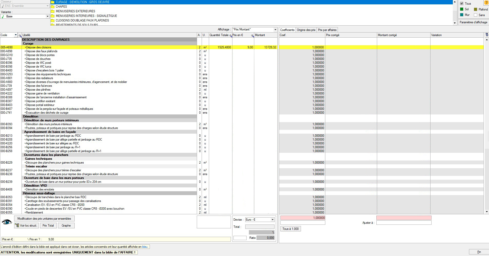Image resolution: width=489 pixels, height=256 pixels.
Task: Open the Classeur ENS Ensemble dropdown
Action: pos(47,6)
